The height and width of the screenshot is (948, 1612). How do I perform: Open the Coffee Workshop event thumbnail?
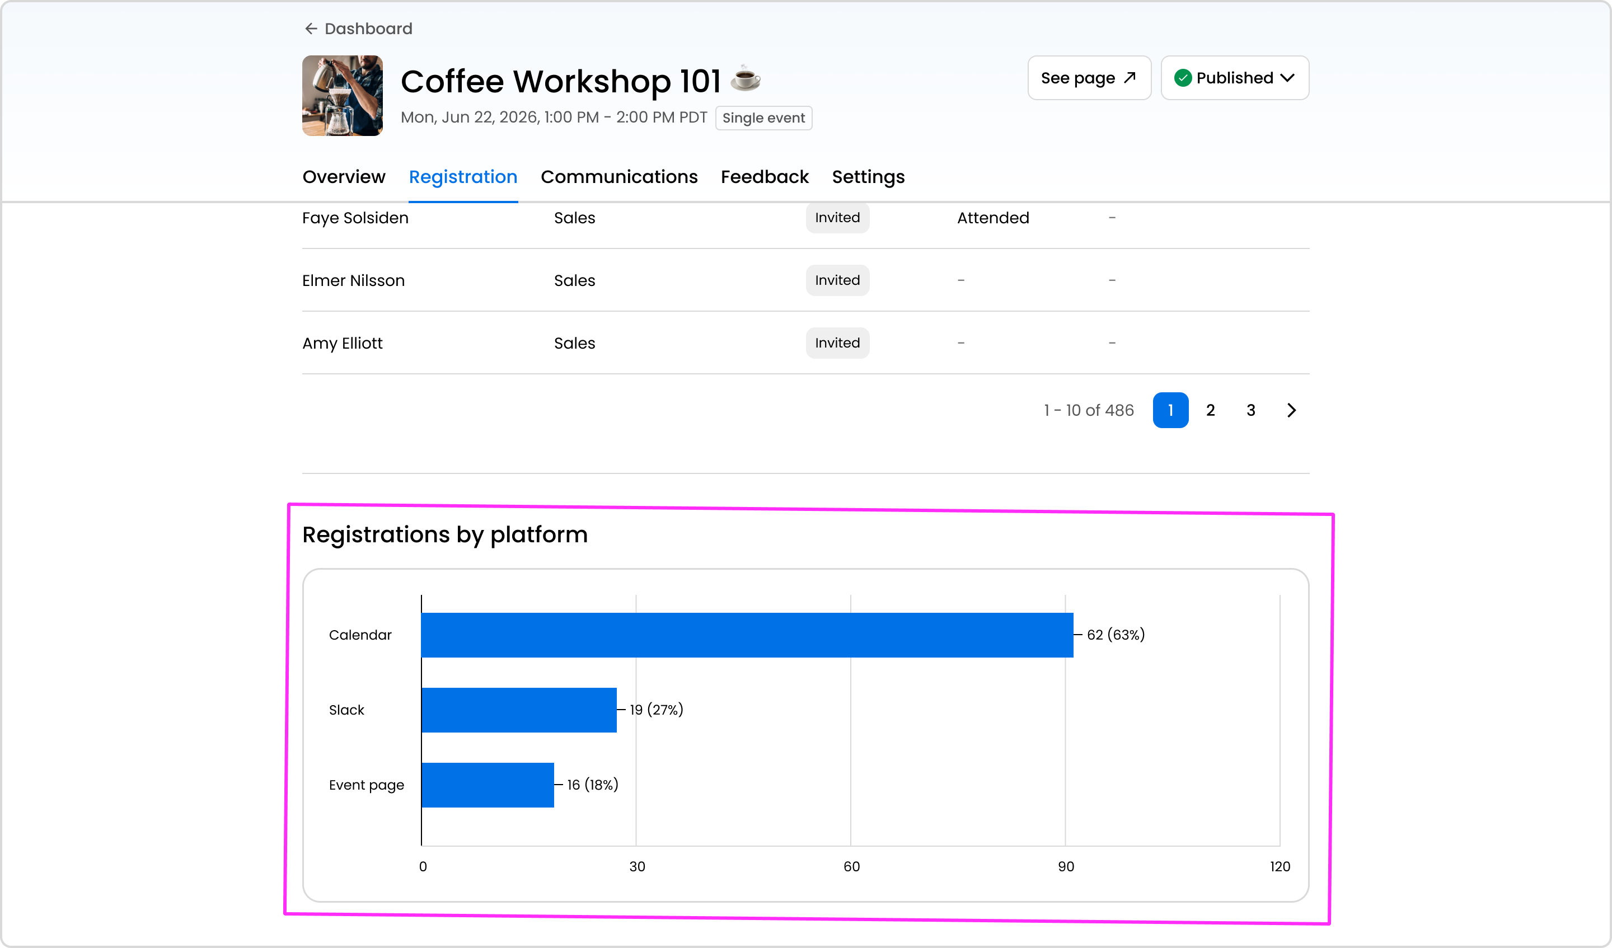[342, 95]
